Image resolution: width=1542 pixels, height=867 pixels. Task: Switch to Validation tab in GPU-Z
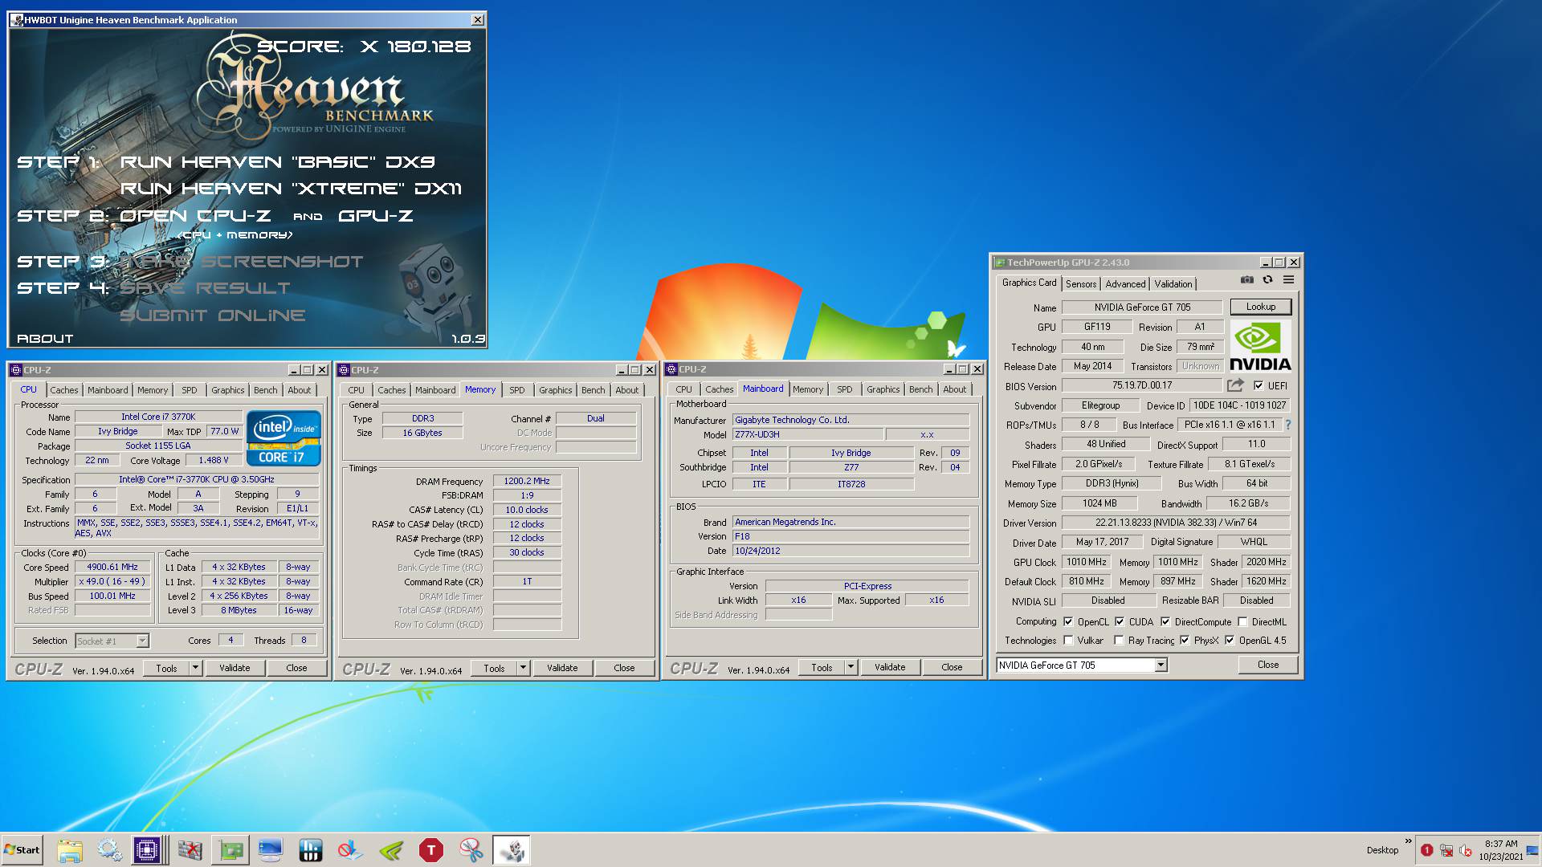pyautogui.click(x=1173, y=284)
